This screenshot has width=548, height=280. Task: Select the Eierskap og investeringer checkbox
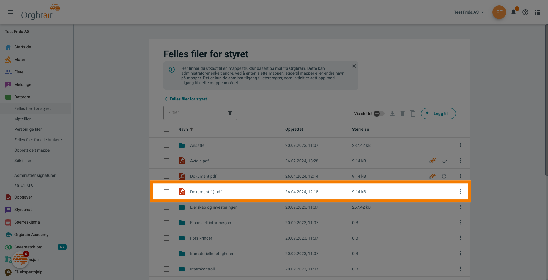click(x=166, y=207)
